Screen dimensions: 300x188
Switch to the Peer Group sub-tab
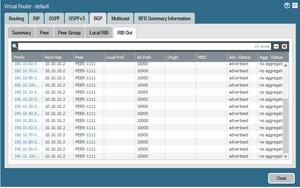(x=69, y=33)
